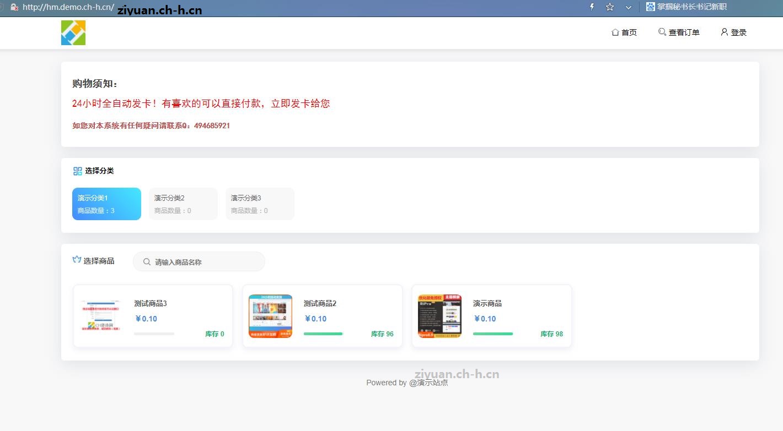This screenshot has height=431, width=783.
Task: Click the home icon beside 首页
Action: coord(615,32)
